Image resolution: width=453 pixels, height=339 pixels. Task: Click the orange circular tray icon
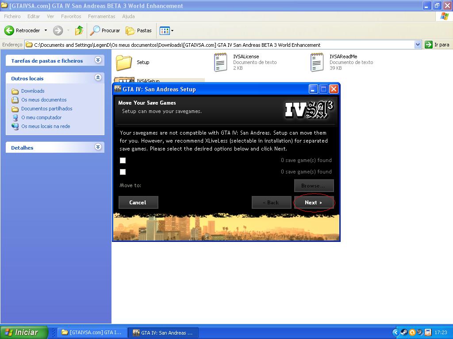412,332
